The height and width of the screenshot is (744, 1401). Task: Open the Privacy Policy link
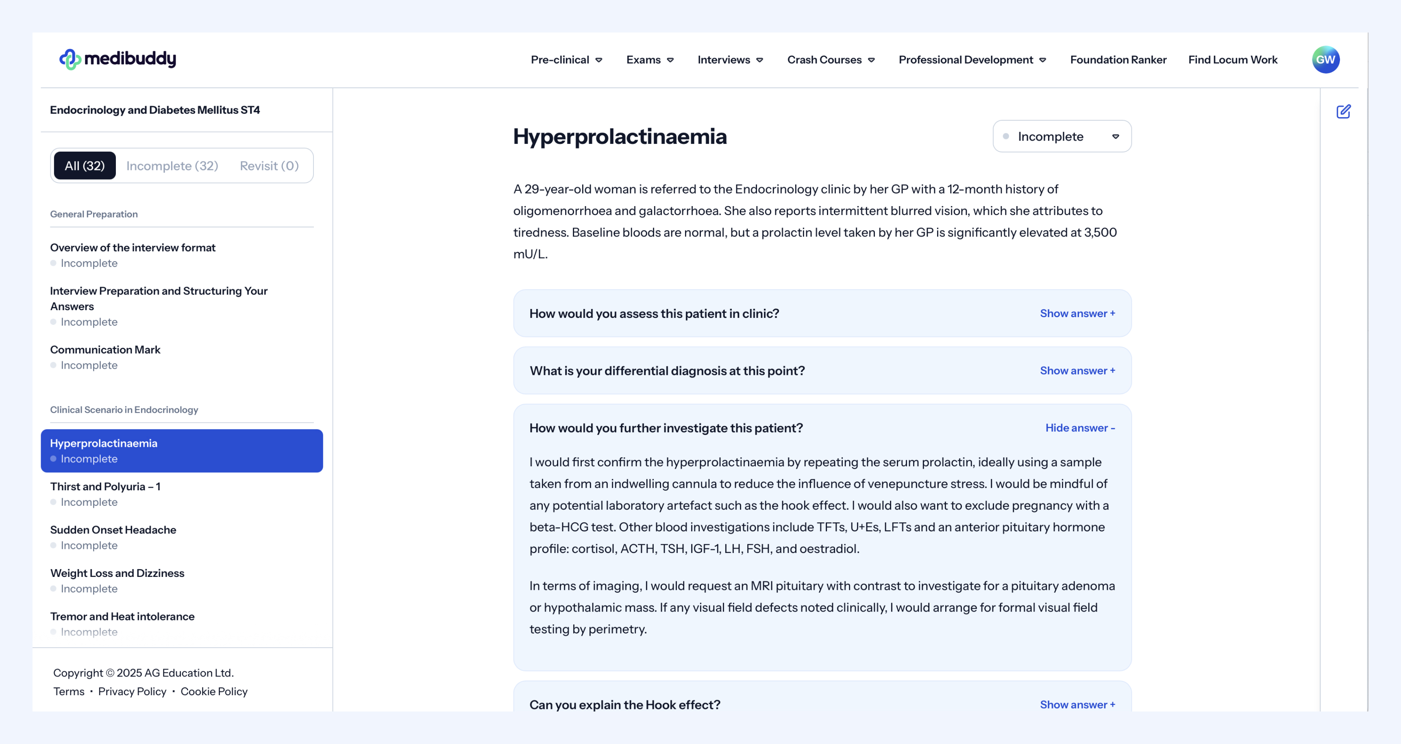pos(132,691)
